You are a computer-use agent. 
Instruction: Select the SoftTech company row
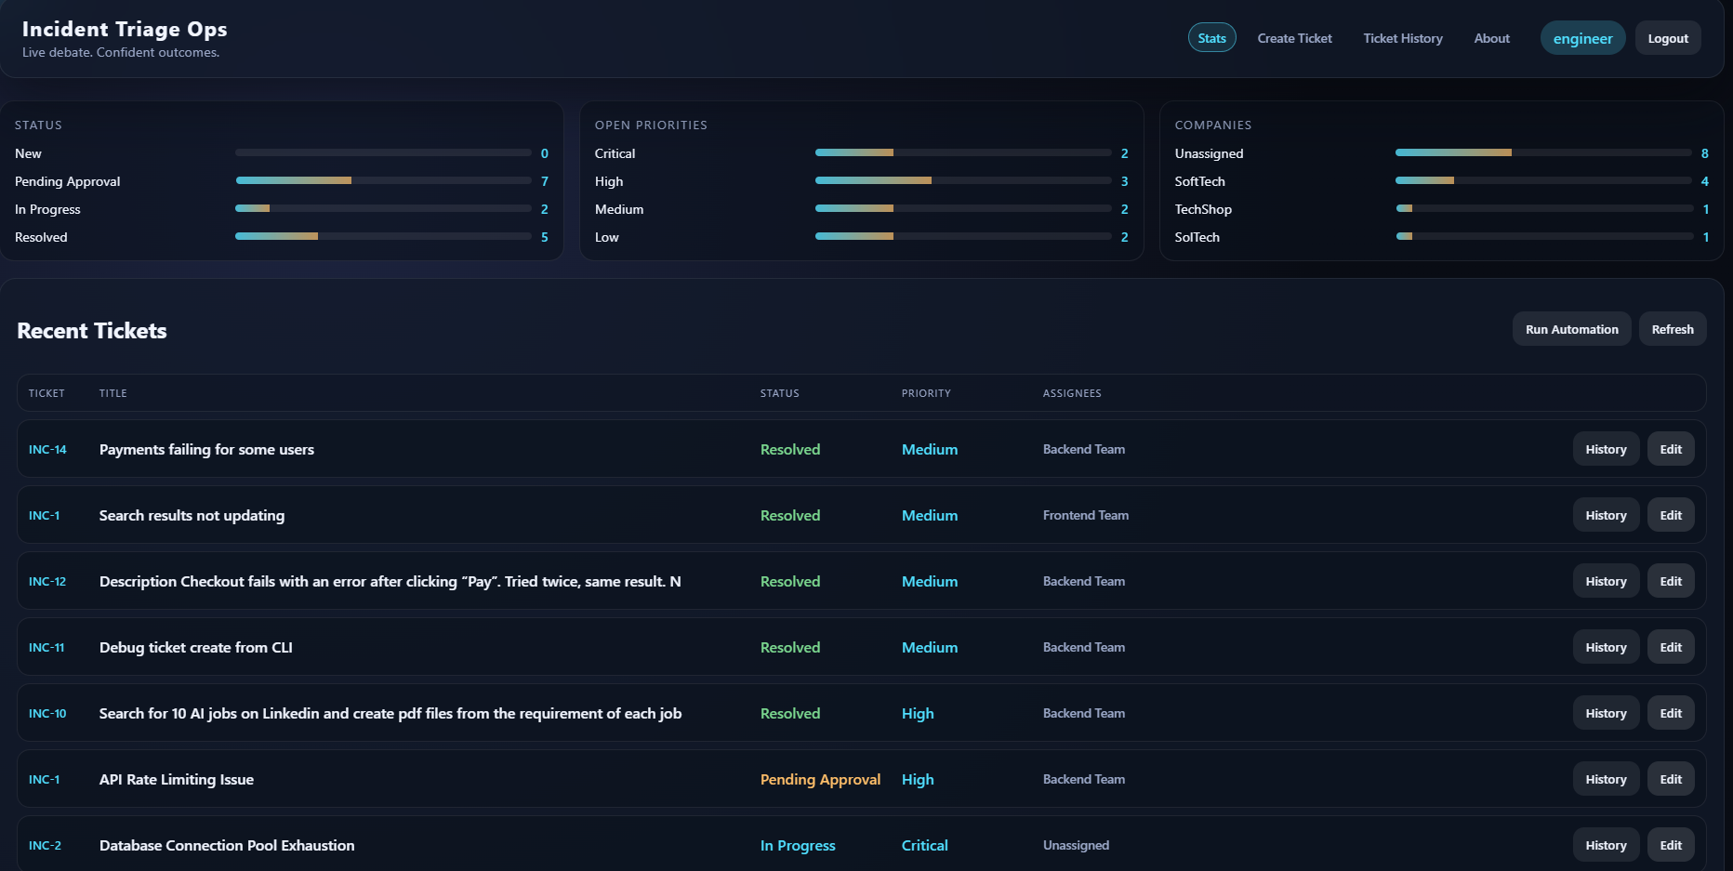[x=1441, y=181]
